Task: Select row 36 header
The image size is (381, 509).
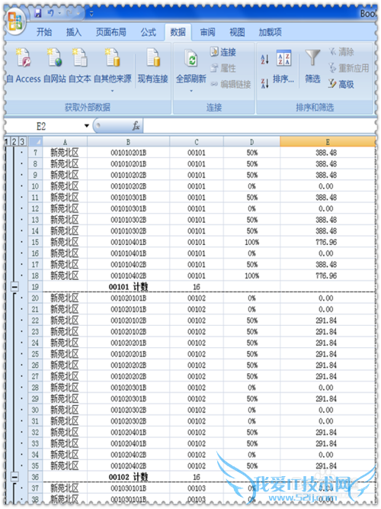Action: (x=35, y=477)
